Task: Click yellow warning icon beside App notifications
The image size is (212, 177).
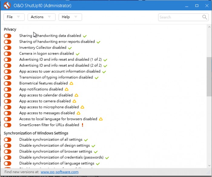Action: tap(67, 89)
